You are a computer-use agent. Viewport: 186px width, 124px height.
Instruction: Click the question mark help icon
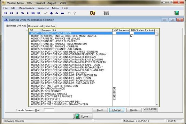pos(75,13)
